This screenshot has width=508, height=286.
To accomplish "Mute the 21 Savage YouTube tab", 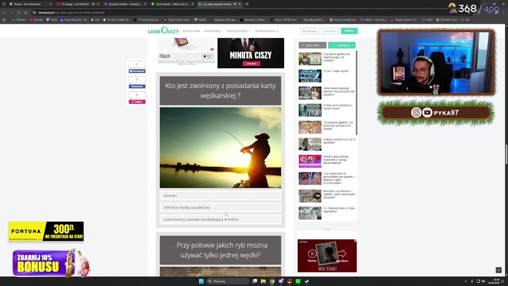I will coord(93,4).
